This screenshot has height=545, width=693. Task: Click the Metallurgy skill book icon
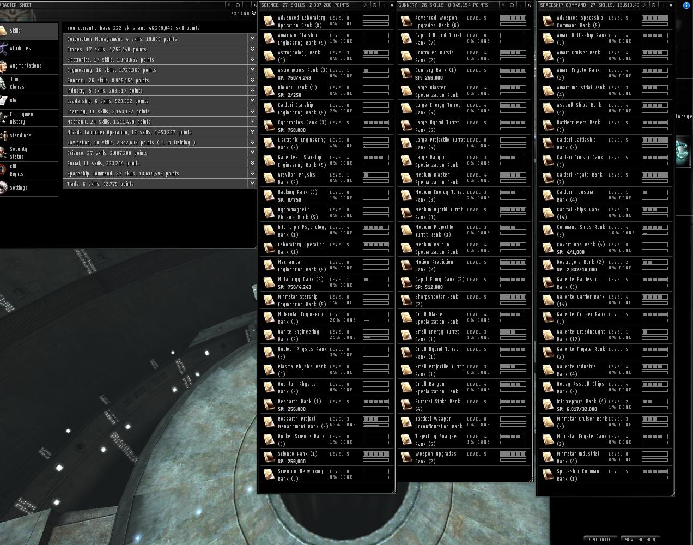[269, 283]
